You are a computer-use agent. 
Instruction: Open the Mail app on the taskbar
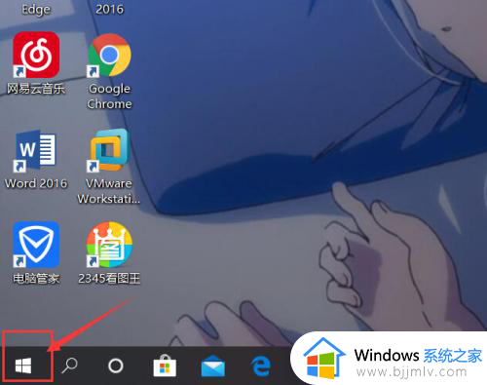[x=213, y=366]
